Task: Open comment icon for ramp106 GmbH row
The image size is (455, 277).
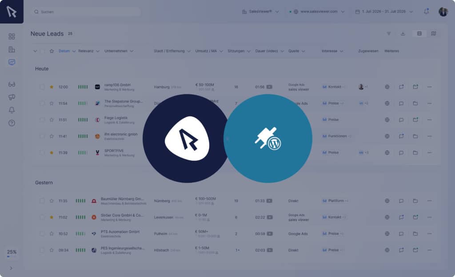Action: pyautogui.click(x=401, y=87)
